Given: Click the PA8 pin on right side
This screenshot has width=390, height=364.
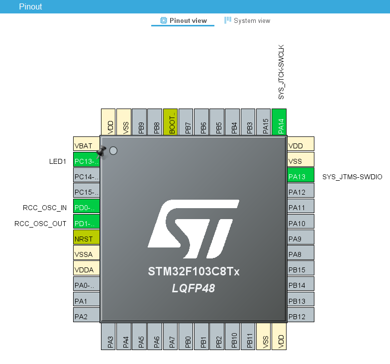Looking at the screenshot, I should [300, 252].
